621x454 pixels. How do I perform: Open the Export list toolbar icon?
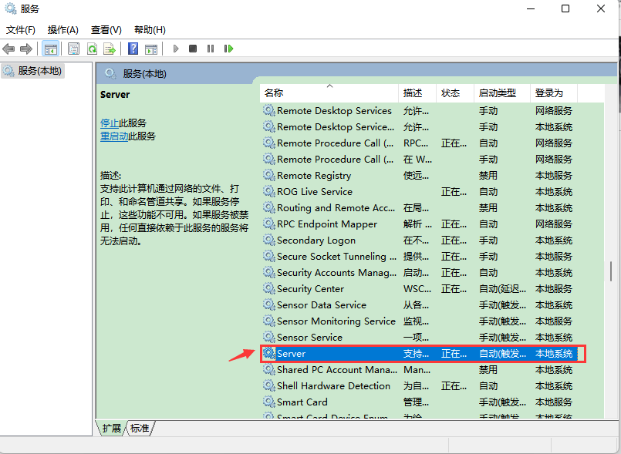110,49
